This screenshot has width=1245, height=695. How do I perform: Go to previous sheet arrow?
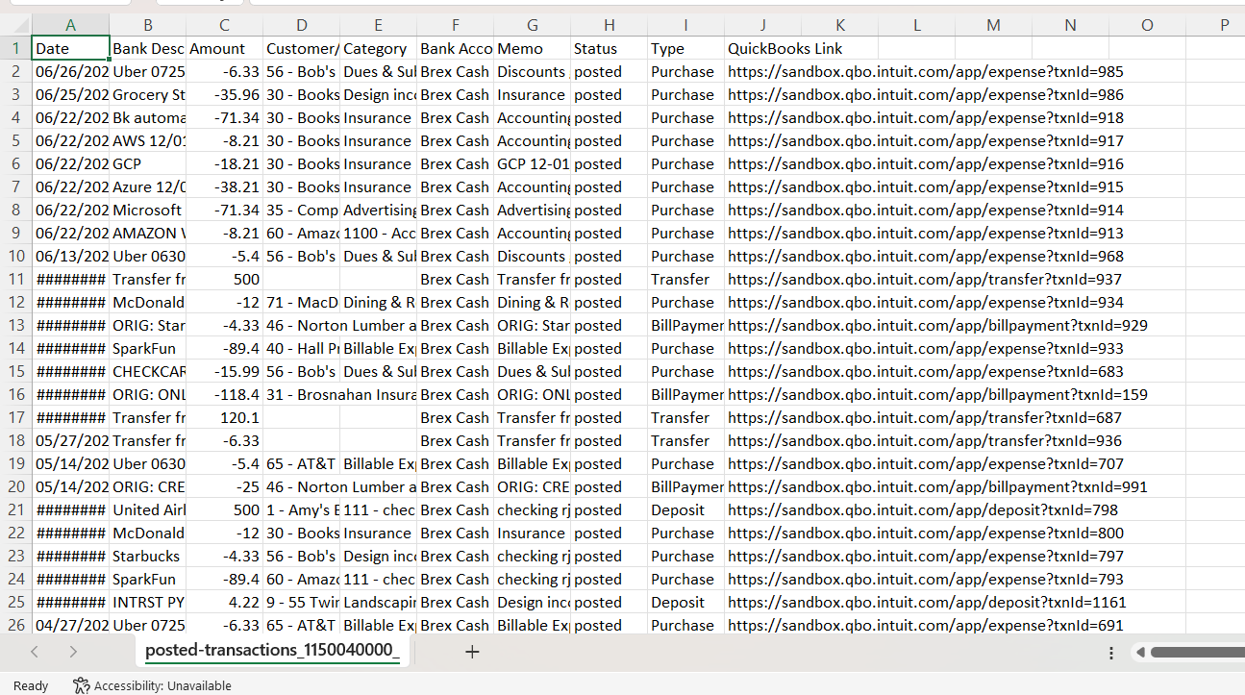coord(35,652)
